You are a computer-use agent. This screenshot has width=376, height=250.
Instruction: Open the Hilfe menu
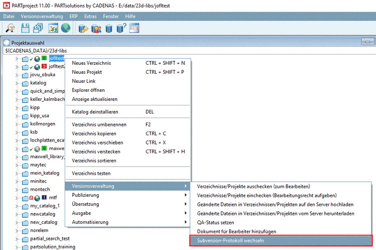pyautogui.click(x=130, y=17)
